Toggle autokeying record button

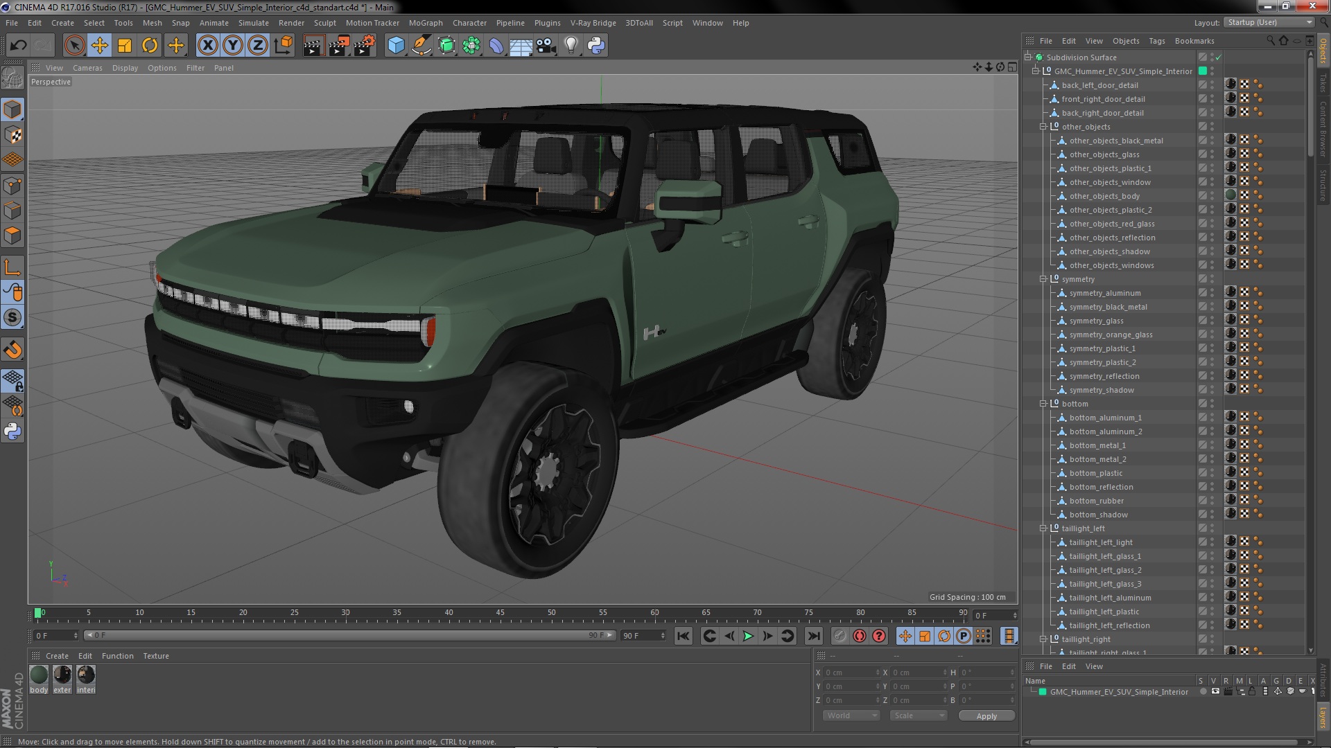pyautogui.click(x=860, y=636)
